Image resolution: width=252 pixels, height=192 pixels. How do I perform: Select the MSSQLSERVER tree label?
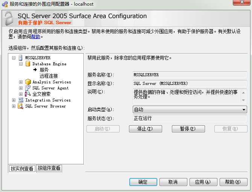(x=38, y=58)
